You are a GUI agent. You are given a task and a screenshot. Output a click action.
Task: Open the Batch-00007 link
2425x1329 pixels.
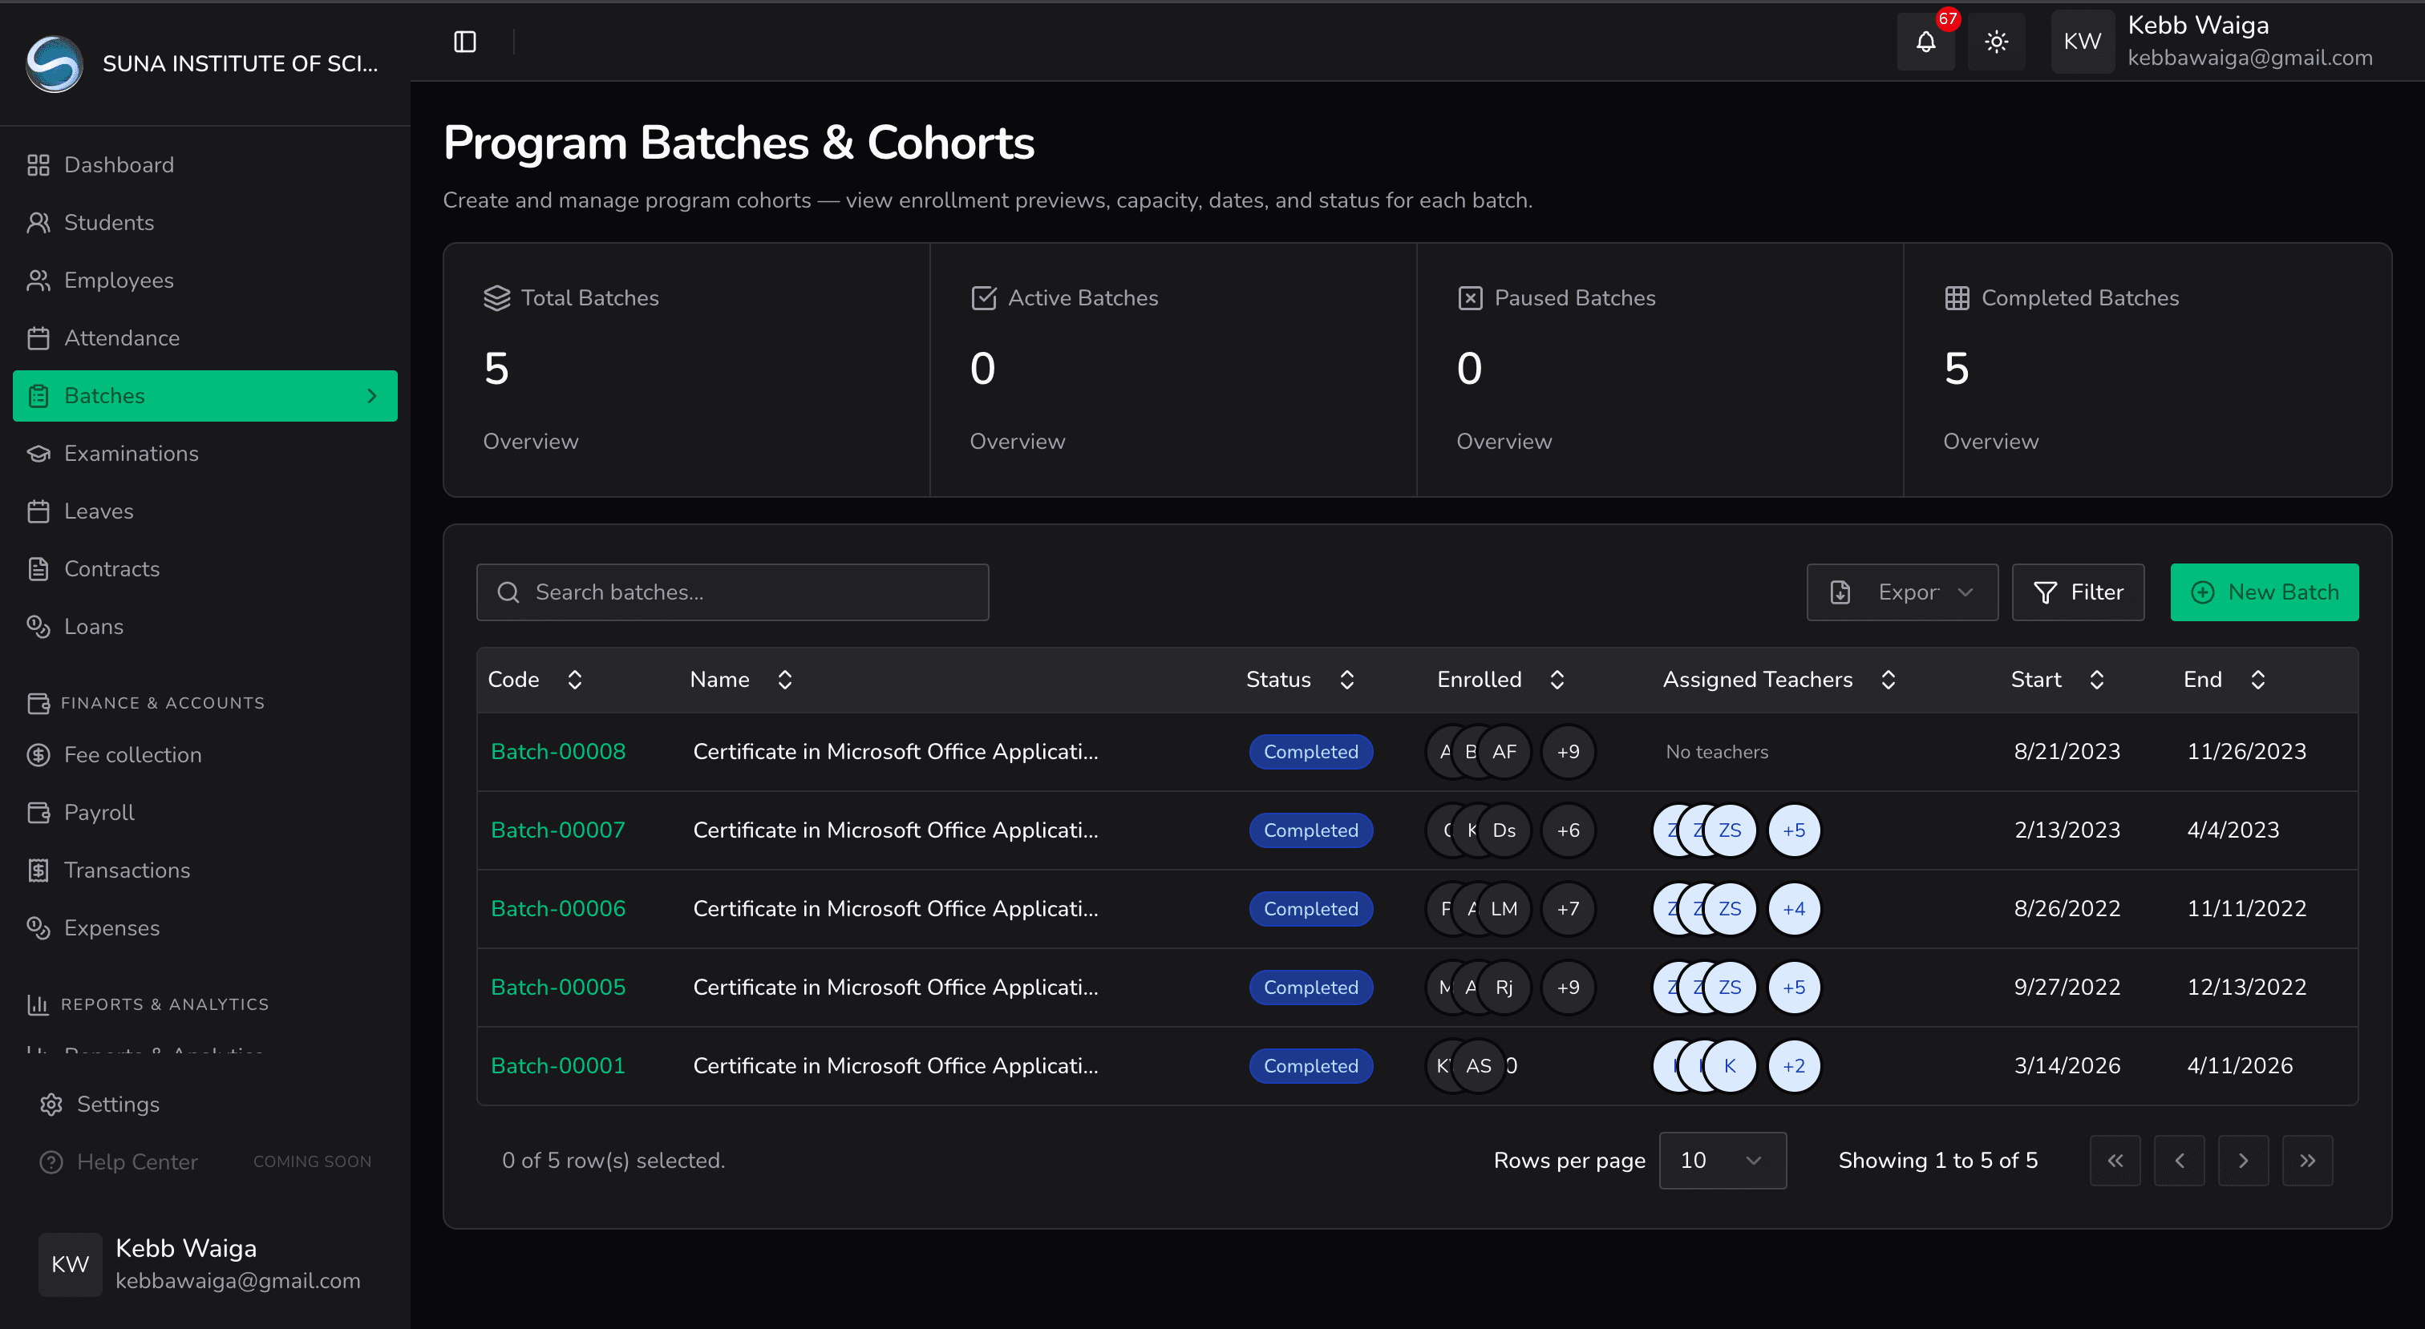click(557, 830)
